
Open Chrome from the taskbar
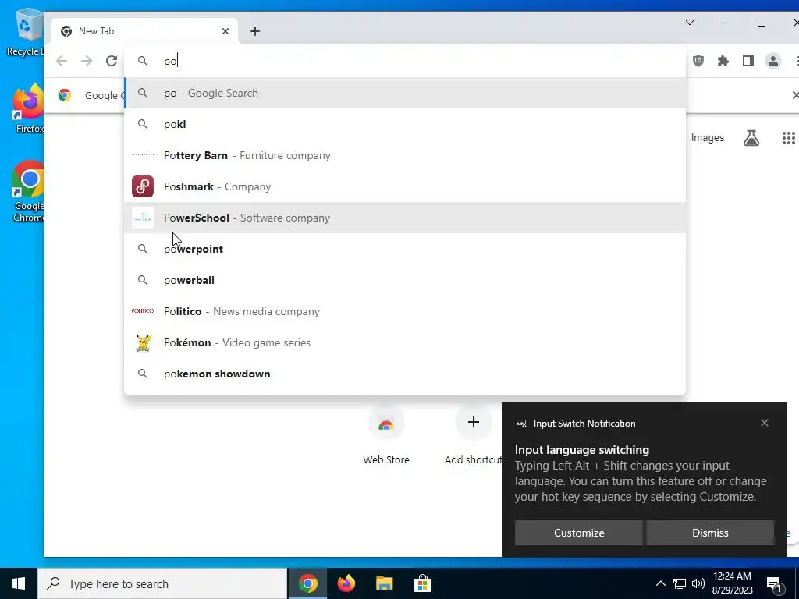tap(307, 583)
